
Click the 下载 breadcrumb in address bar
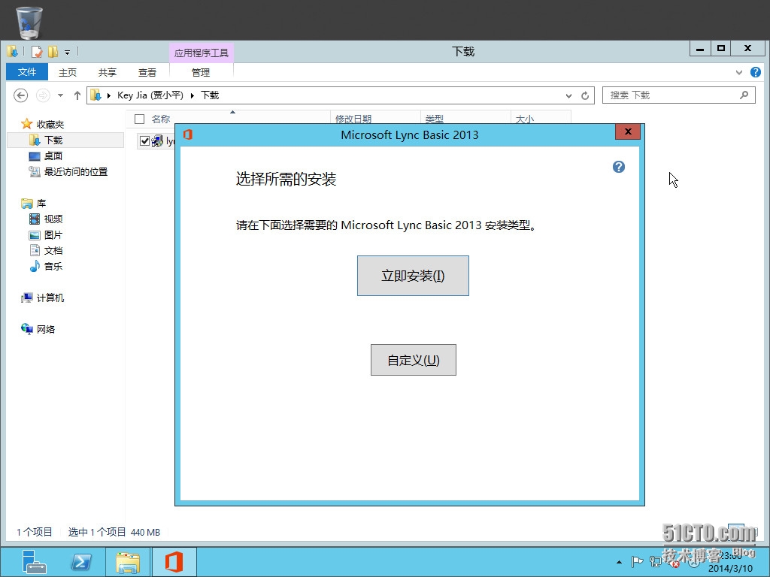click(x=210, y=95)
